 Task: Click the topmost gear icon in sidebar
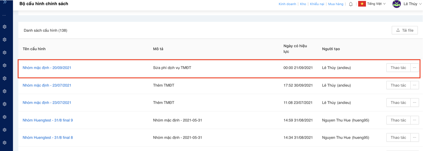[x=5, y=27]
